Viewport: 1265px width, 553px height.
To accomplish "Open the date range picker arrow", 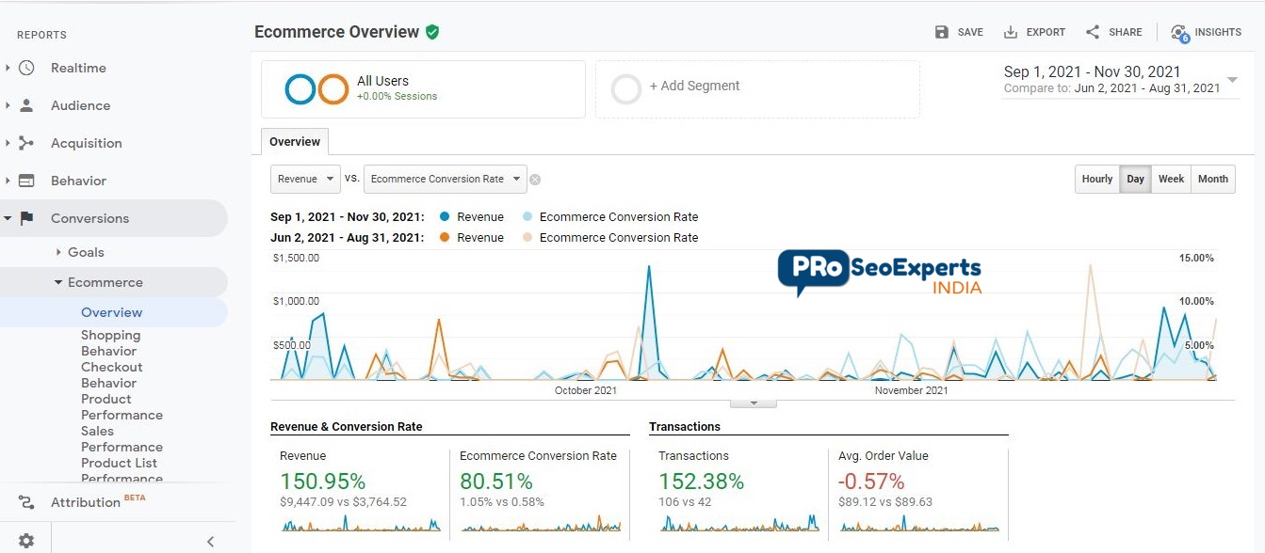I will point(1232,80).
